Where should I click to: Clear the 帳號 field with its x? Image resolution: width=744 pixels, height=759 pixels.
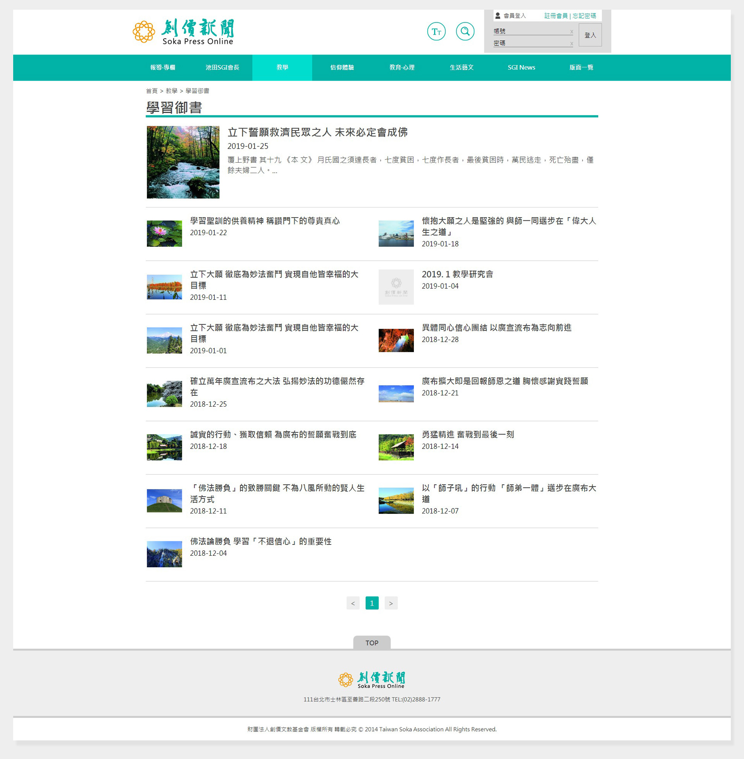point(571,32)
